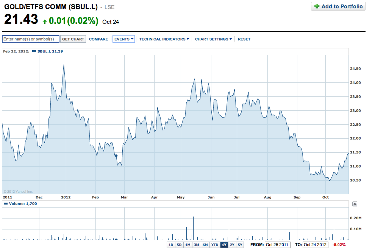This screenshot has height=248, width=375.
Task: Choose the 6M range
Action: (x=205, y=245)
